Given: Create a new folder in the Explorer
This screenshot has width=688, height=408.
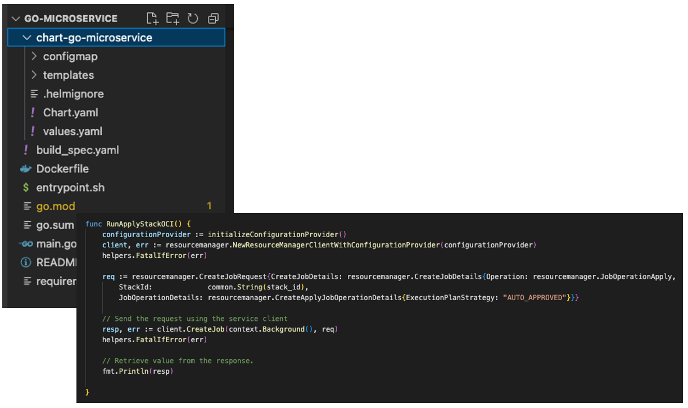Looking at the screenshot, I should [x=173, y=18].
